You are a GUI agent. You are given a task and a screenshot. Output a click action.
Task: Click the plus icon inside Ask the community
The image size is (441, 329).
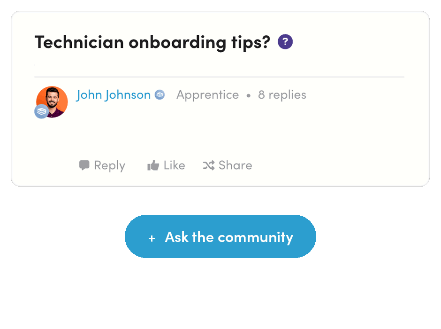click(152, 237)
